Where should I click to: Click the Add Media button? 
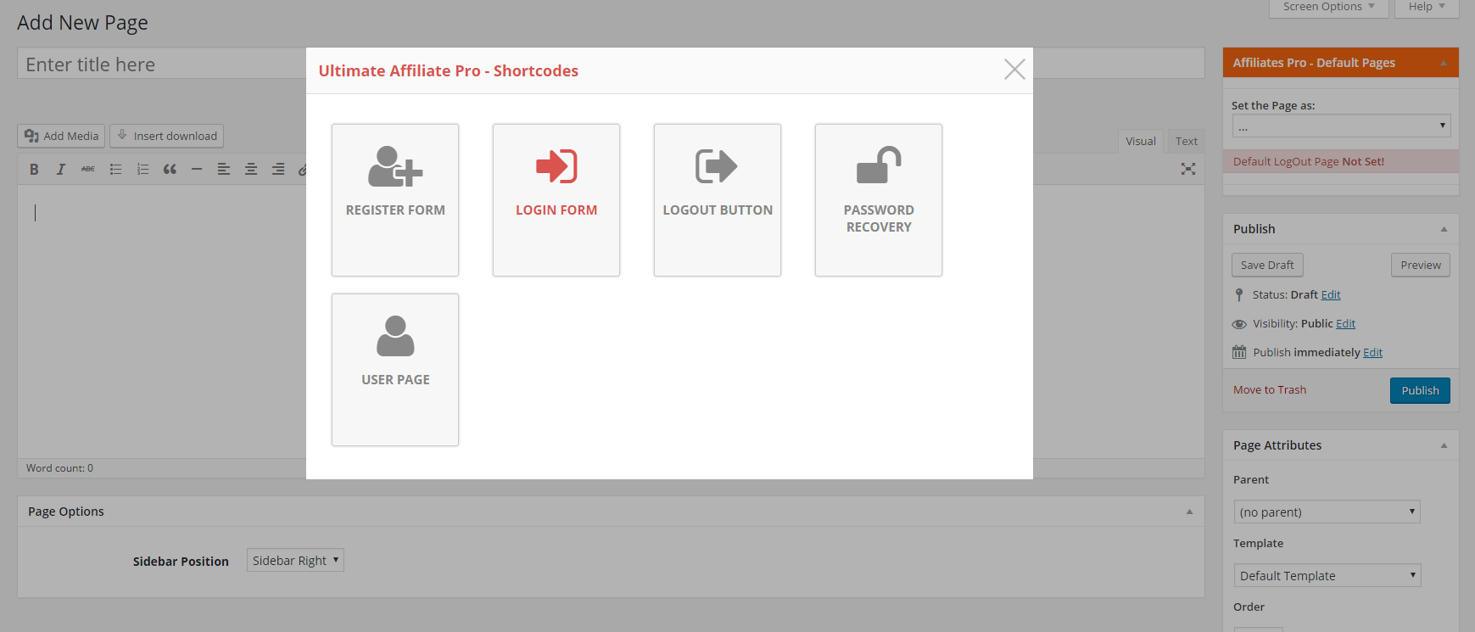61,136
